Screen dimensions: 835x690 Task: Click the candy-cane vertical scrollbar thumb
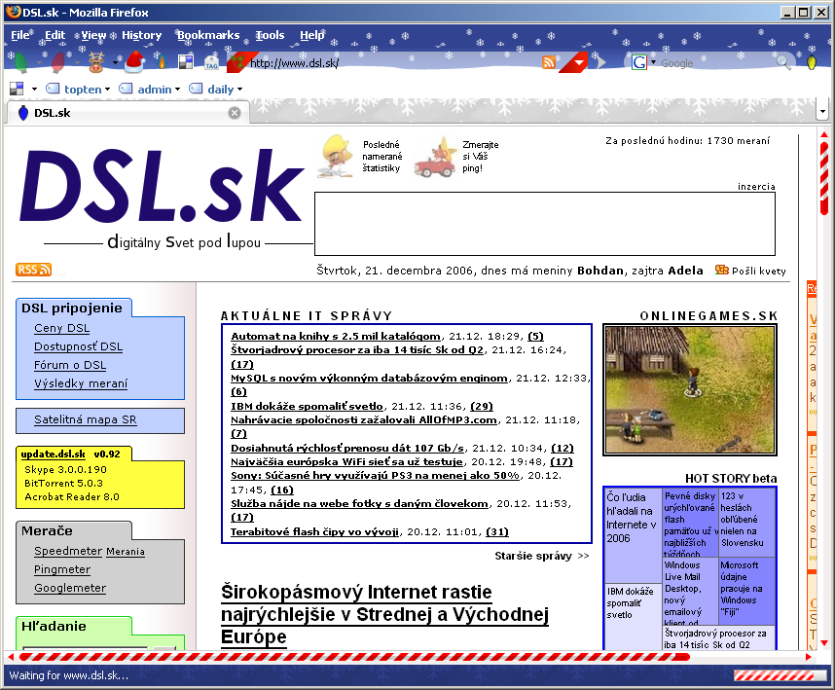(824, 177)
